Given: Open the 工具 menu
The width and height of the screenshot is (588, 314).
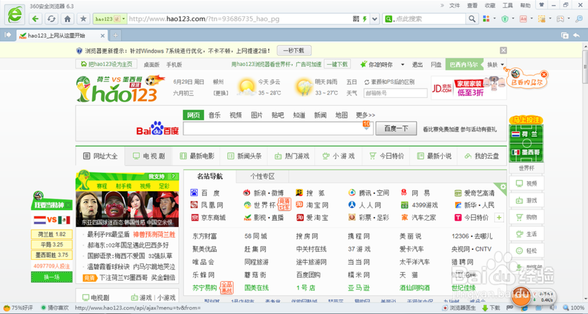Looking at the screenshot, I should pyautogui.click(x=508, y=5).
